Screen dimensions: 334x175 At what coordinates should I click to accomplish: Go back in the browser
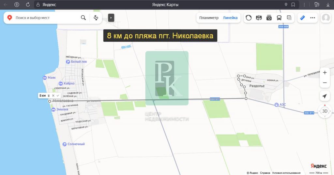click(x=6, y=5)
